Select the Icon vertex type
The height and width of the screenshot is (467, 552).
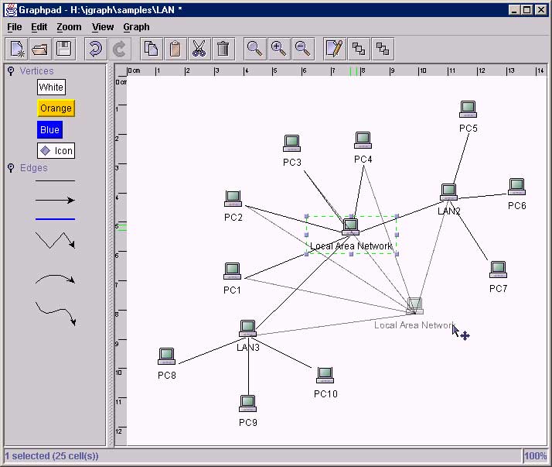click(x=56, y=150)
